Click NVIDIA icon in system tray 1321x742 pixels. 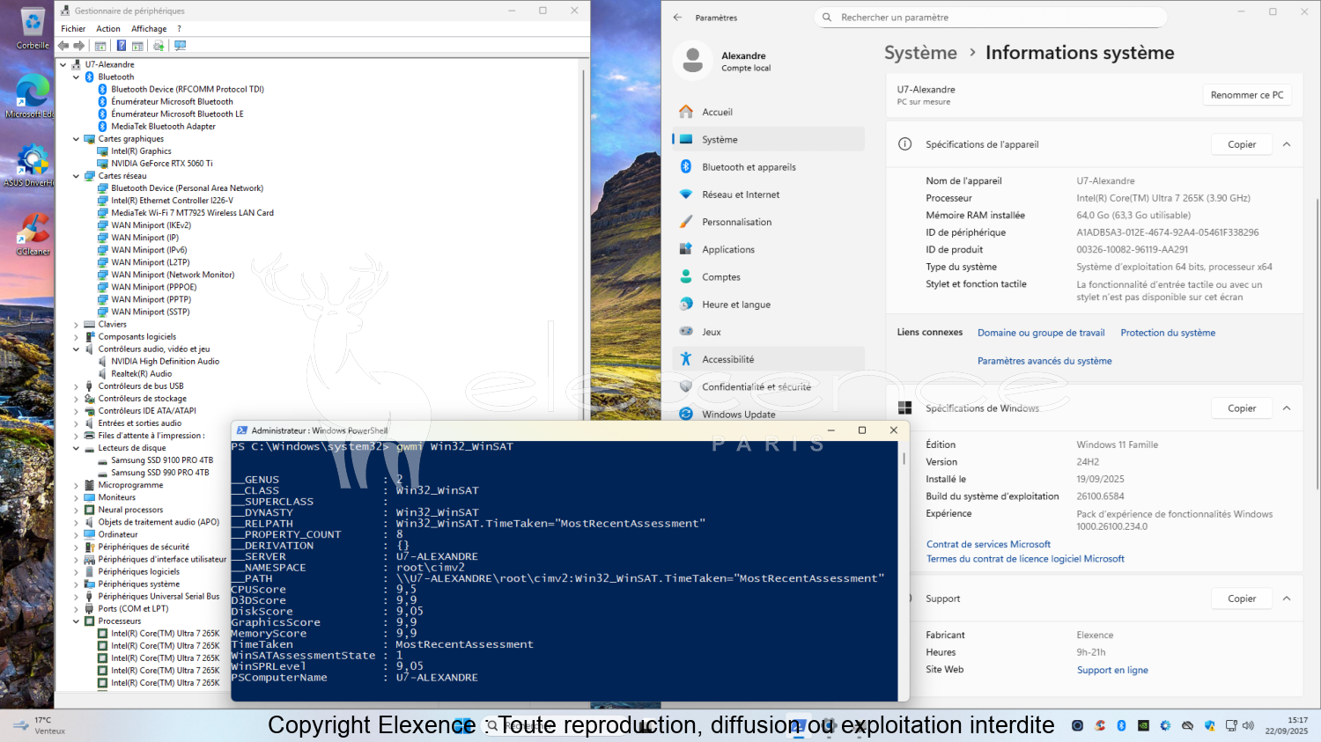tap(1143, 726)
